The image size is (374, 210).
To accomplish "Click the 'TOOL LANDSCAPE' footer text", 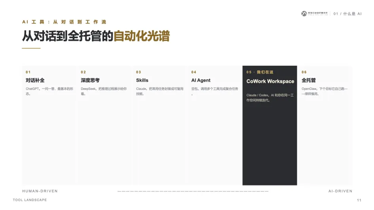I will click(x=30, y=200).
